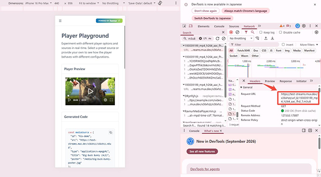Image resolution: width=321 pixels, height=177 pixels.
Task: Expand the More filters dropdown
Action: [309, 44]
